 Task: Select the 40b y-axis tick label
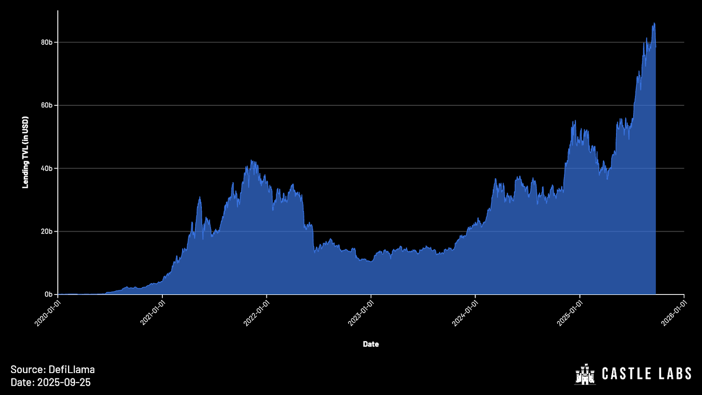pyautogui.click(x=47, y=169)
